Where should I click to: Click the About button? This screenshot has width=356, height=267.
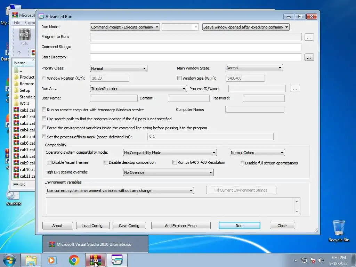click(x=57, y=226)
